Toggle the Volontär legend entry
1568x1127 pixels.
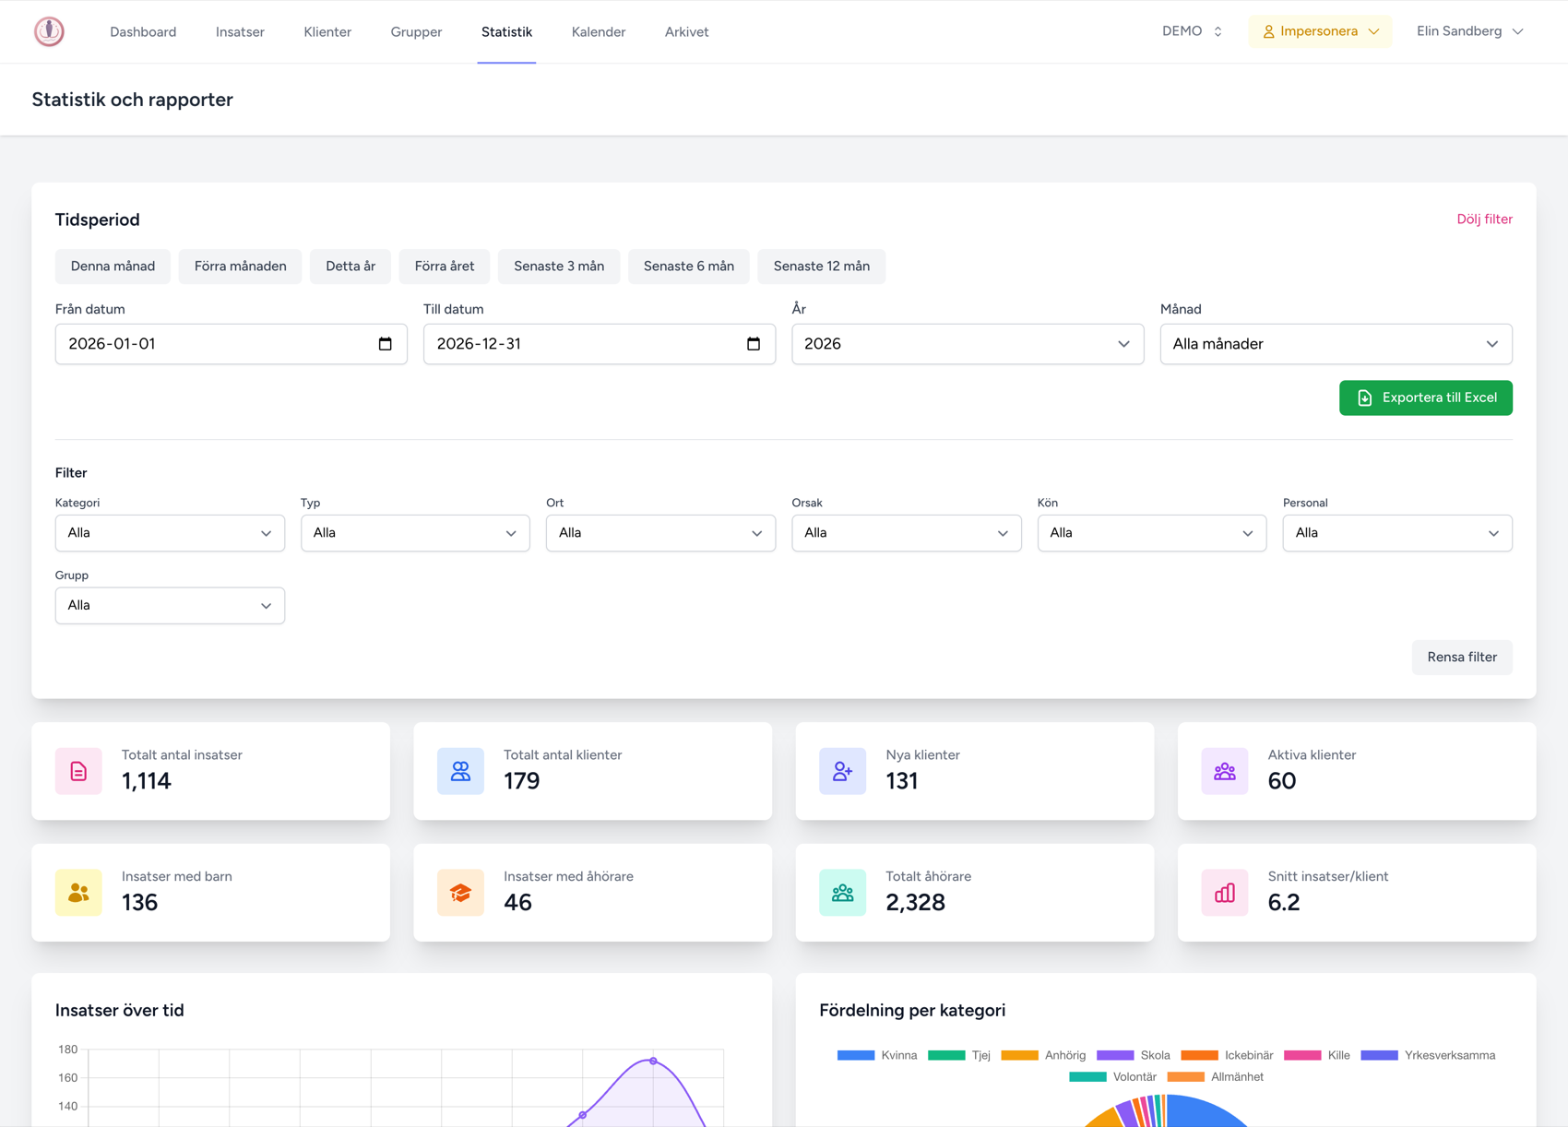[1112, 1077]
